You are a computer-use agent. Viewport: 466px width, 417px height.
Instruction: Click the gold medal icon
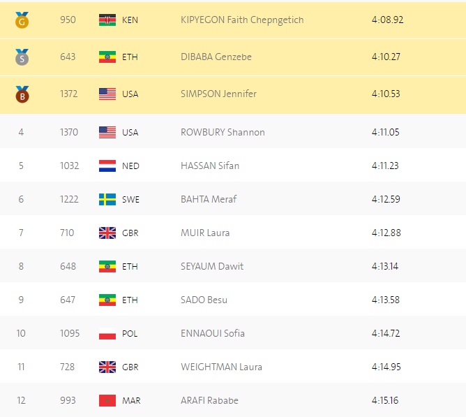point(22,20)
